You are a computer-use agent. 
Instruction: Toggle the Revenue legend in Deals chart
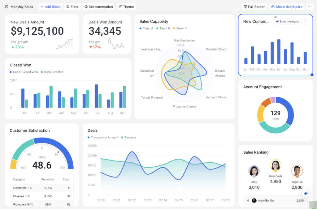tap(128, 137)
